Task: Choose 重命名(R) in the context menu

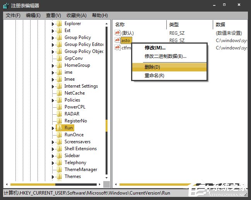Action: pyautogui.click(x=154, y=76)
